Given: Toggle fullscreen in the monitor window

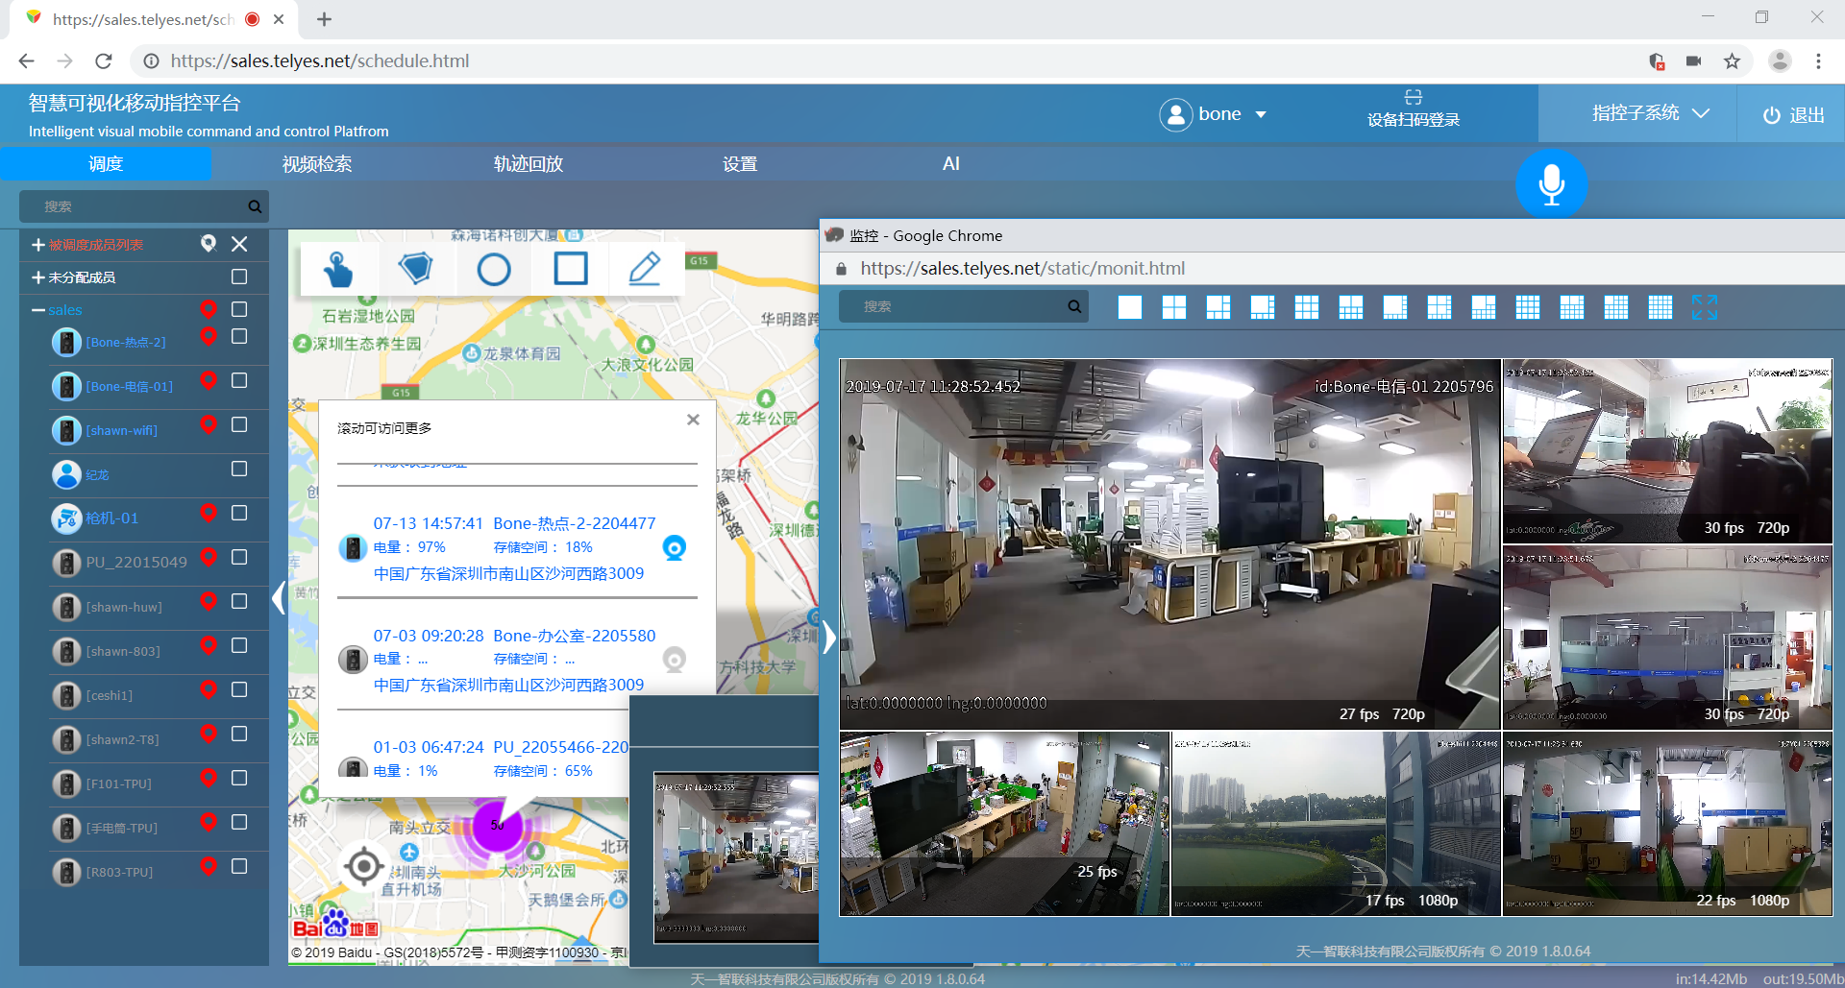Looking at the screenshot, I should coord(1705,307).
